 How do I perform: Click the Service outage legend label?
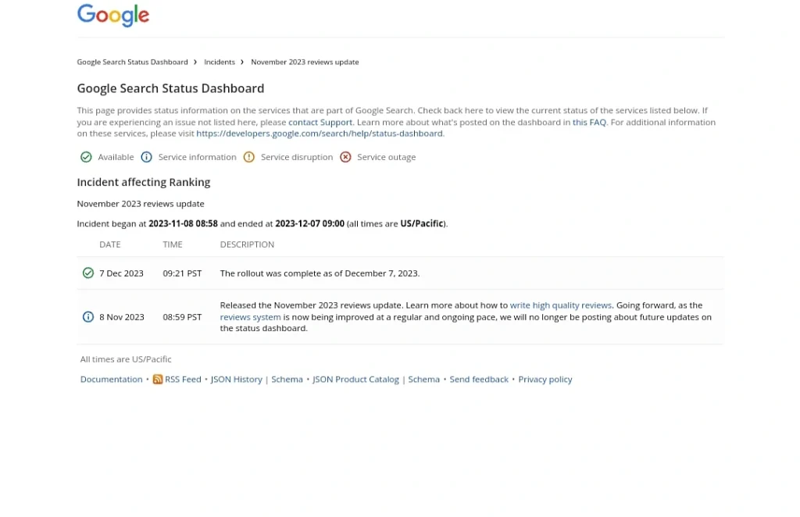click(386, 157)
